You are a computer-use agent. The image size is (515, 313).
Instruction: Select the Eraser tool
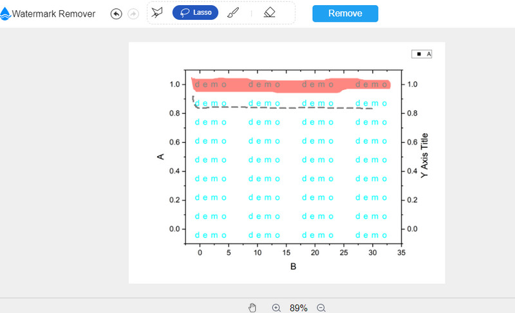[x=270, y=12]
